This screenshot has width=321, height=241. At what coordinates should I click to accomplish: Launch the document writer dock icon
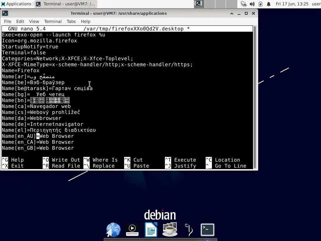151,230
